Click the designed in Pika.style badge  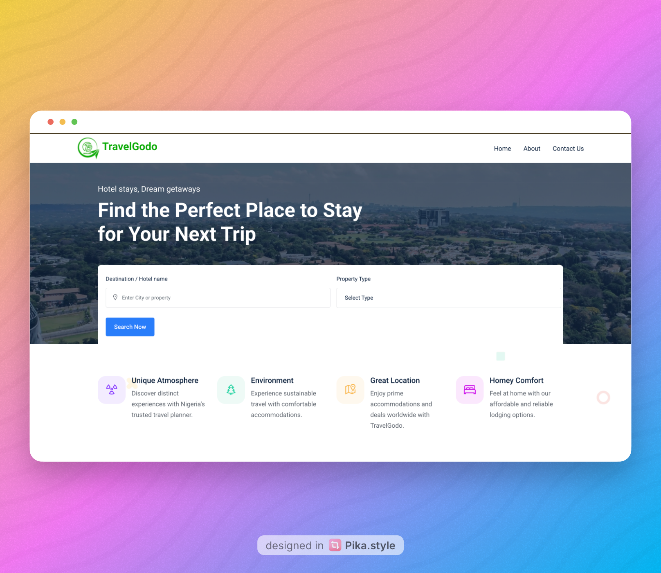tap(330, 545)
